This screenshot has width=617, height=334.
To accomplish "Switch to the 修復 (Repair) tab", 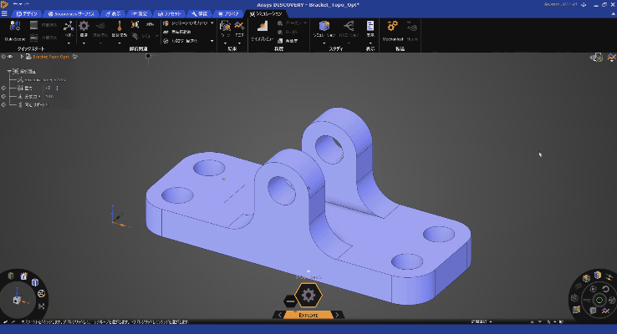I will 200,13.
